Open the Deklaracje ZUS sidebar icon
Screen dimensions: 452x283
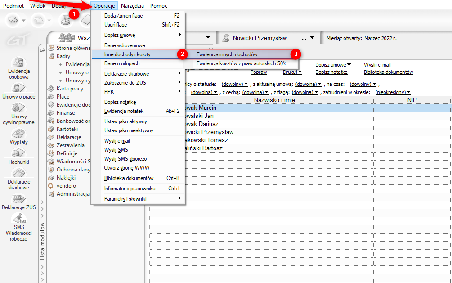(x=19, y=198)
